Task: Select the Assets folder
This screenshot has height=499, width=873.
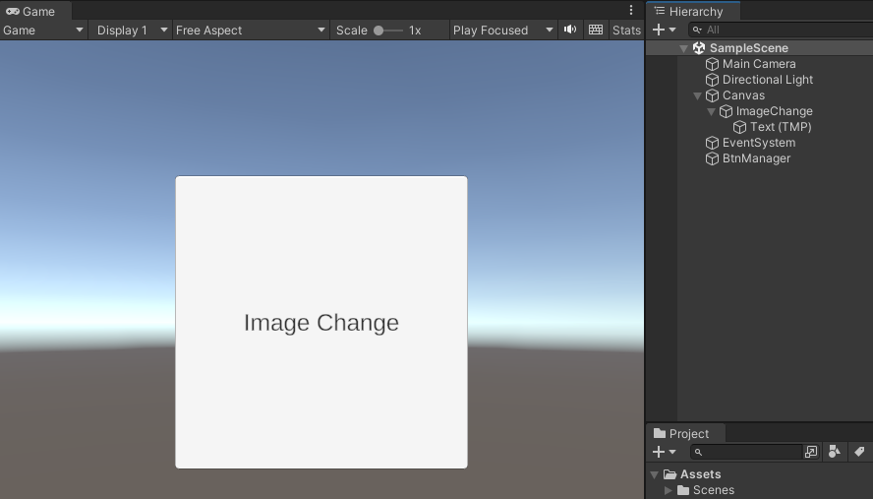Action: tap(700, 474)
